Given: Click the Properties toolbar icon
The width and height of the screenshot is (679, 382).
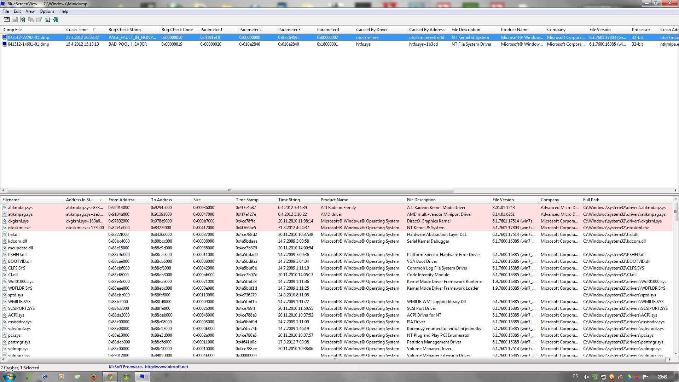Looking at the screenshot, I should 39,20.
